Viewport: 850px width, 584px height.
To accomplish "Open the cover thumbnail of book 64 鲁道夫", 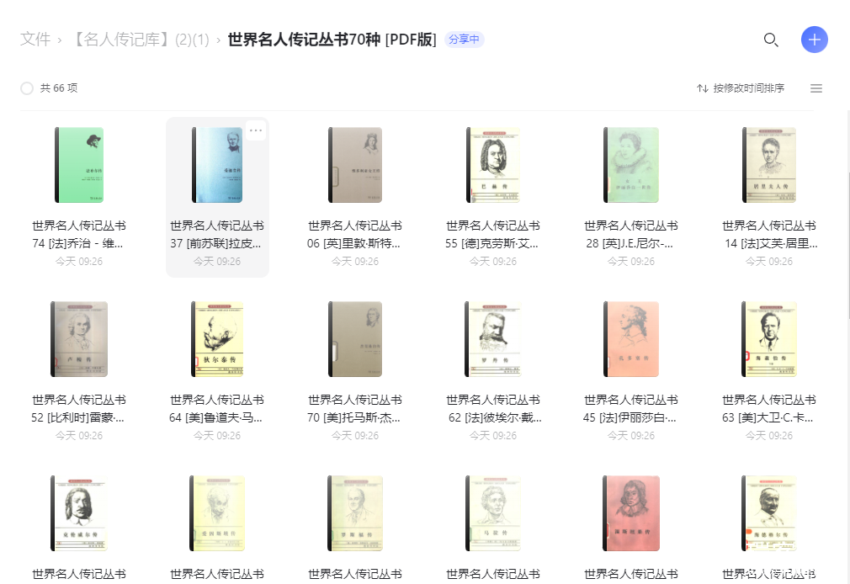I will (217, 339).
